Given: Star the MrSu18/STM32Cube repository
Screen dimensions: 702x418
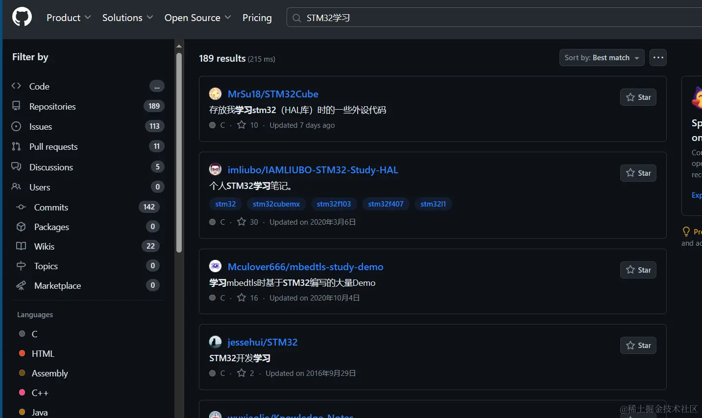Looking at the screenshot, I should 638,97.
